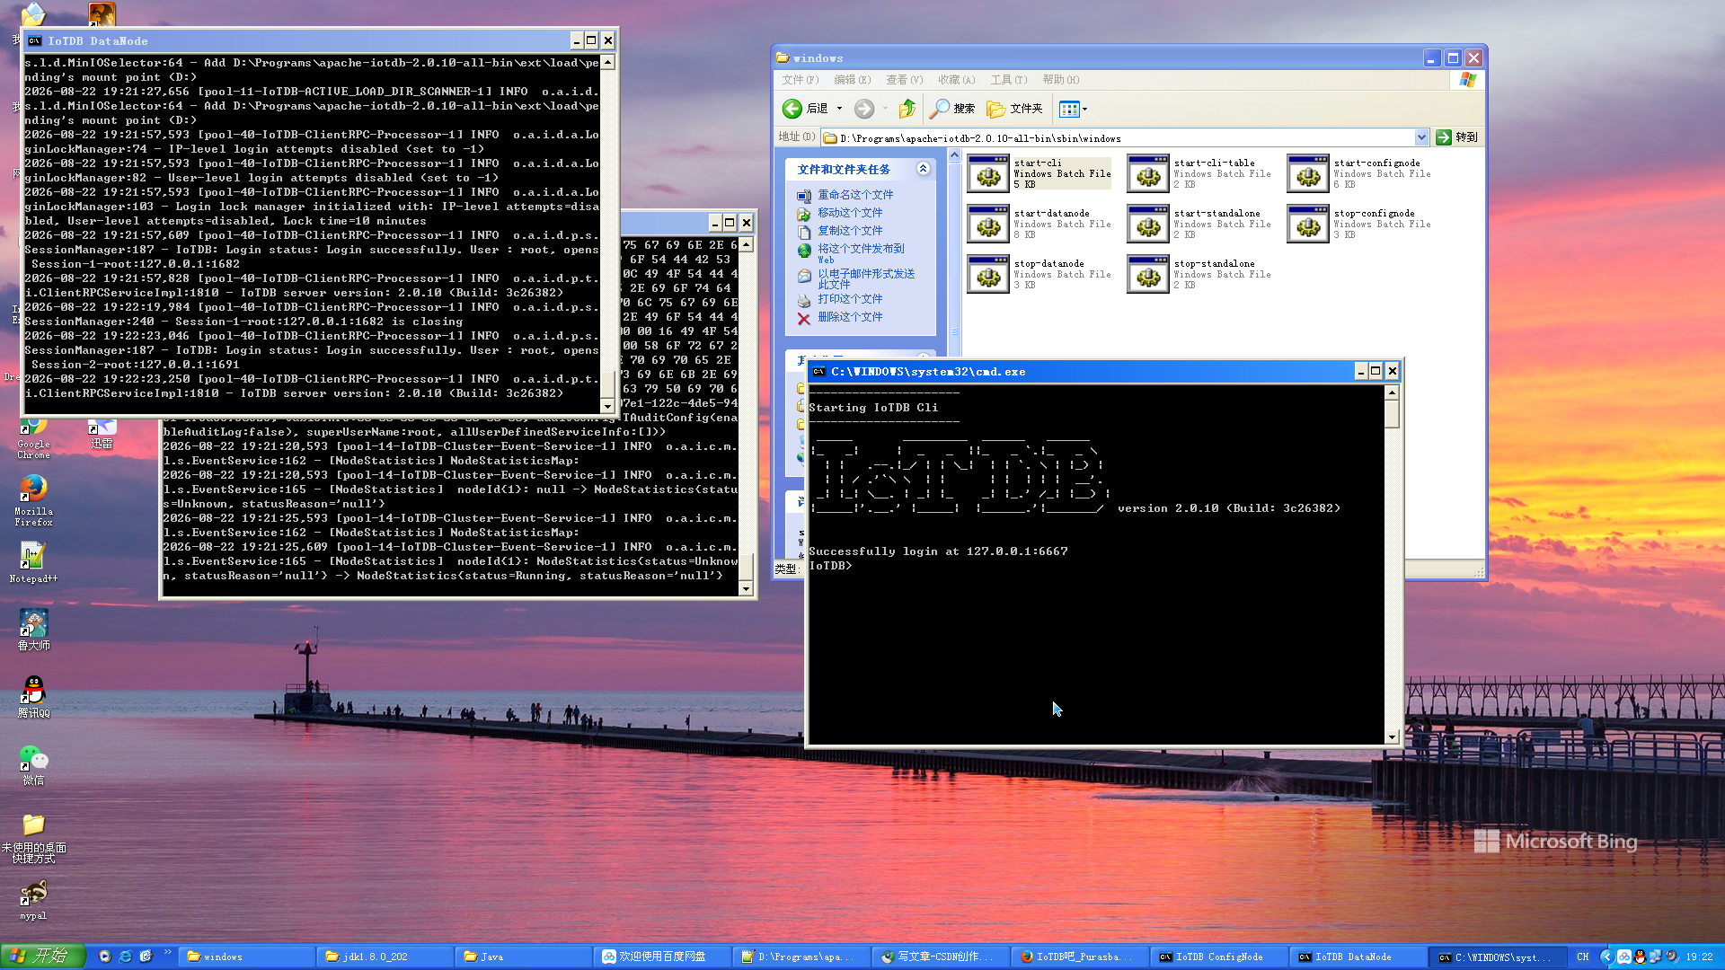The height and width of the screenshot is (970, 1725).
Task: Click the 删除这个文件 task link
Action: 850,317
